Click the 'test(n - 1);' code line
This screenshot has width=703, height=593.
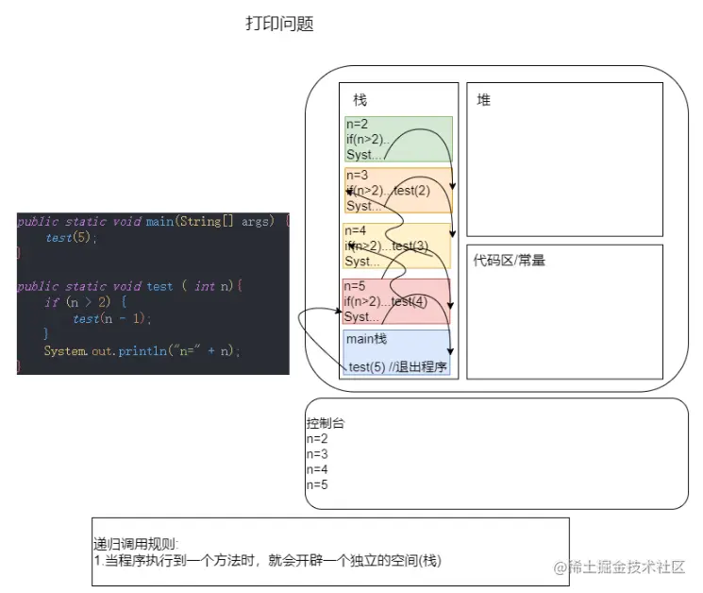tap(112, 318)
